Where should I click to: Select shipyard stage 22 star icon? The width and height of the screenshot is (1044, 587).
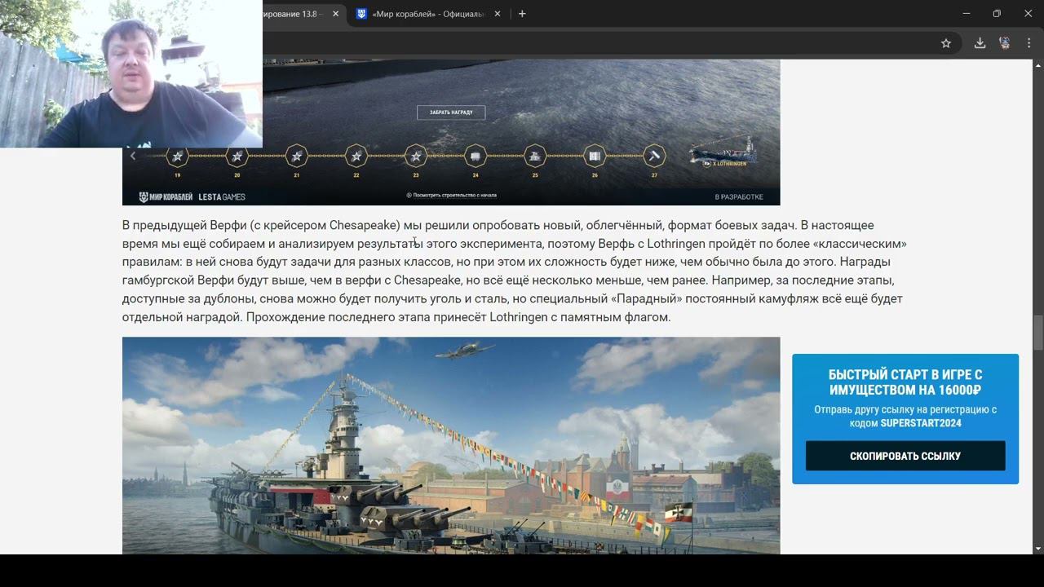pos(356,156)
